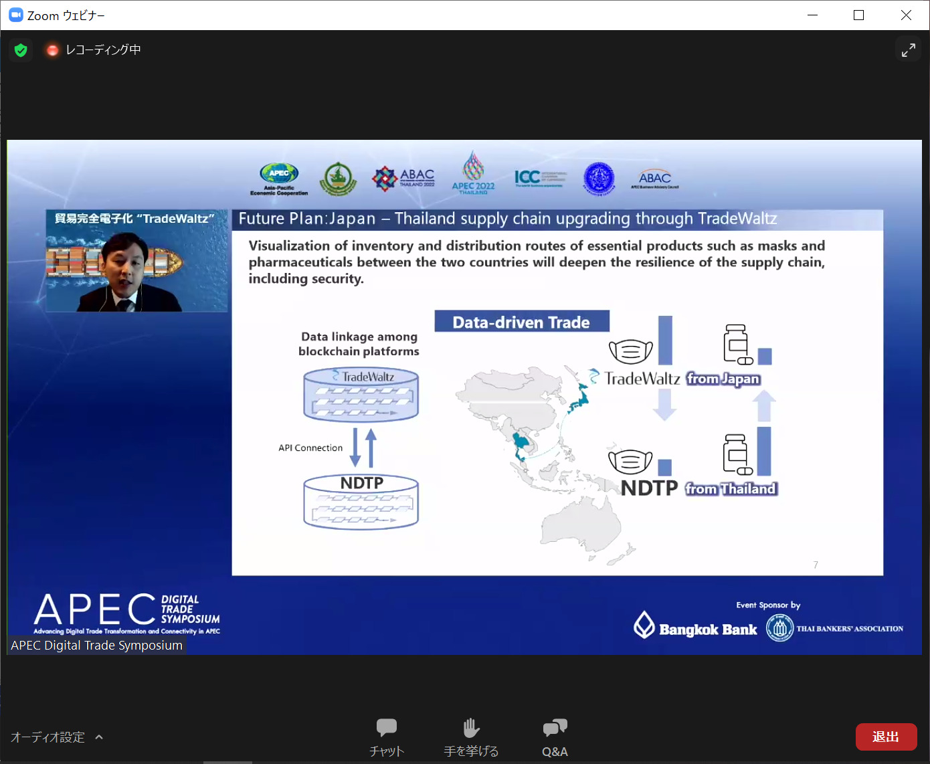Maximize the Zoom webinar window
Image resolution: width=930 pixels, height=764 pixels.
coord(859,15)
